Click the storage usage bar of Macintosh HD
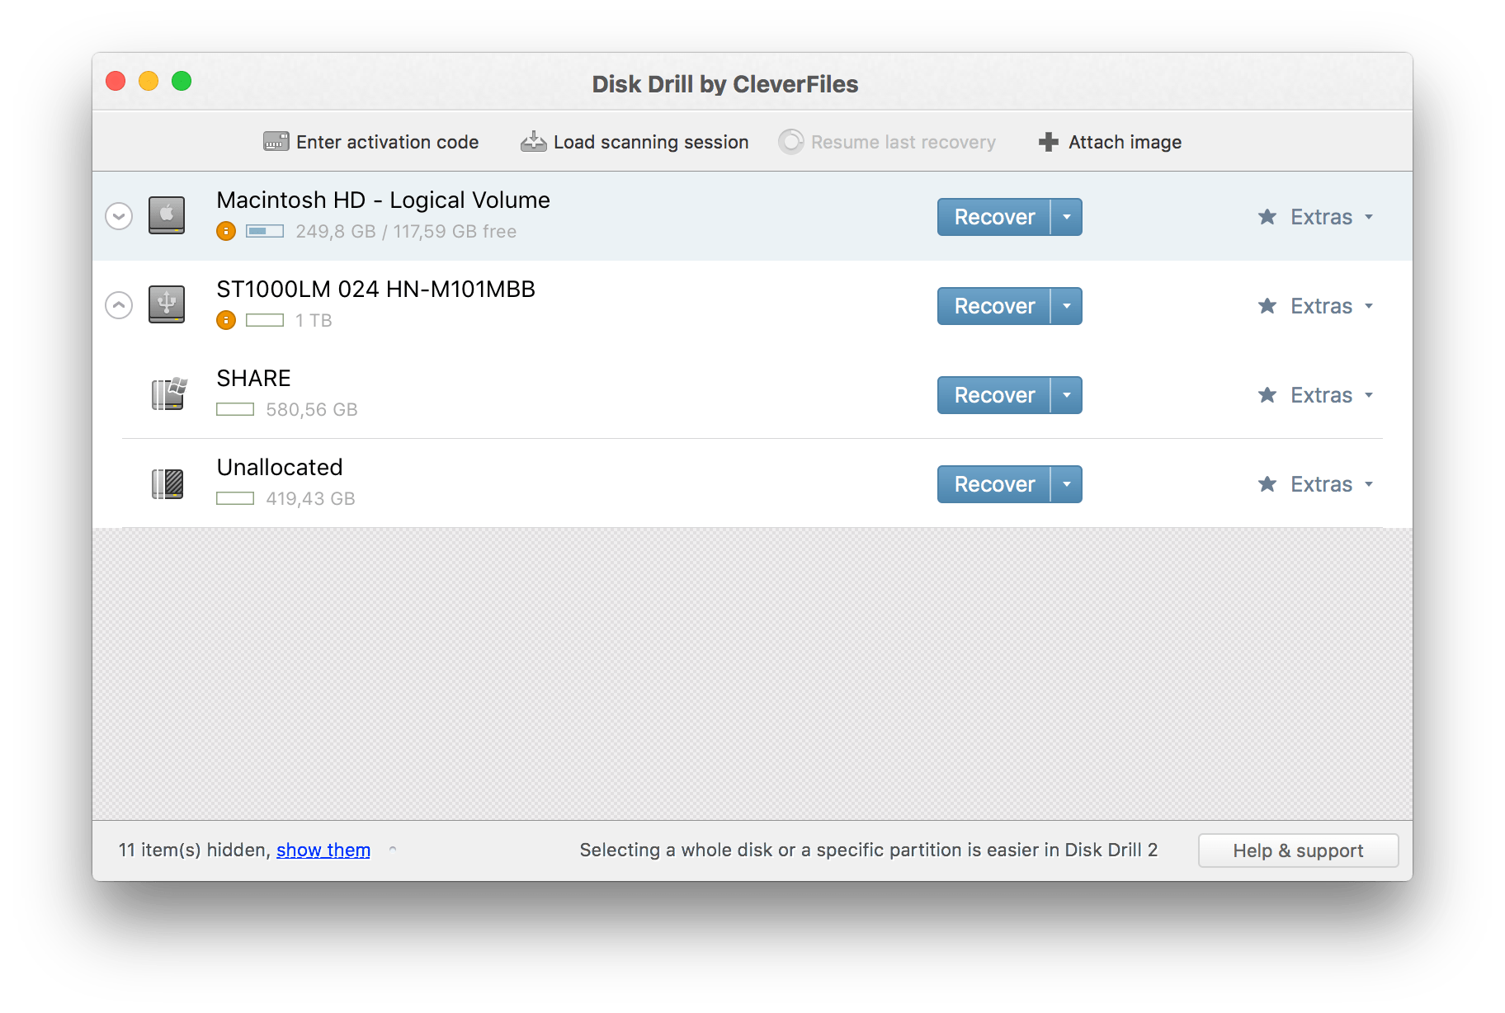The width and height of the screenshot is (1505, 1013). pyautogui.click(x=265, y=231)
